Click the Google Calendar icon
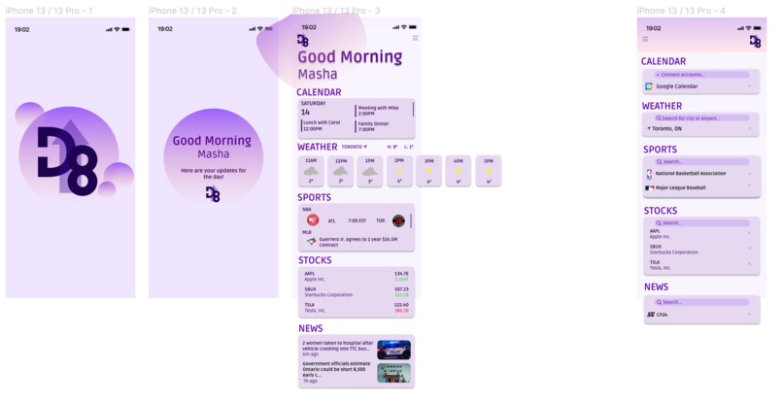This screenshot has height=403, width=783. coord(649,86)
